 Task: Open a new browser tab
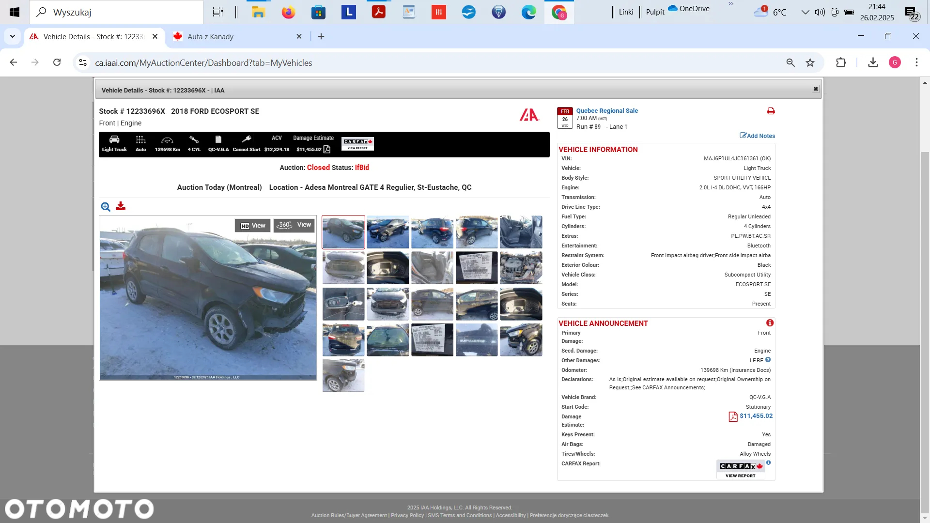[321, 36]
